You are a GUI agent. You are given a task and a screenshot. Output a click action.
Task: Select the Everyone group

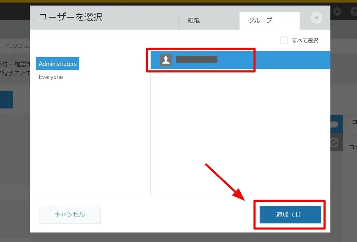pos(50,77)
